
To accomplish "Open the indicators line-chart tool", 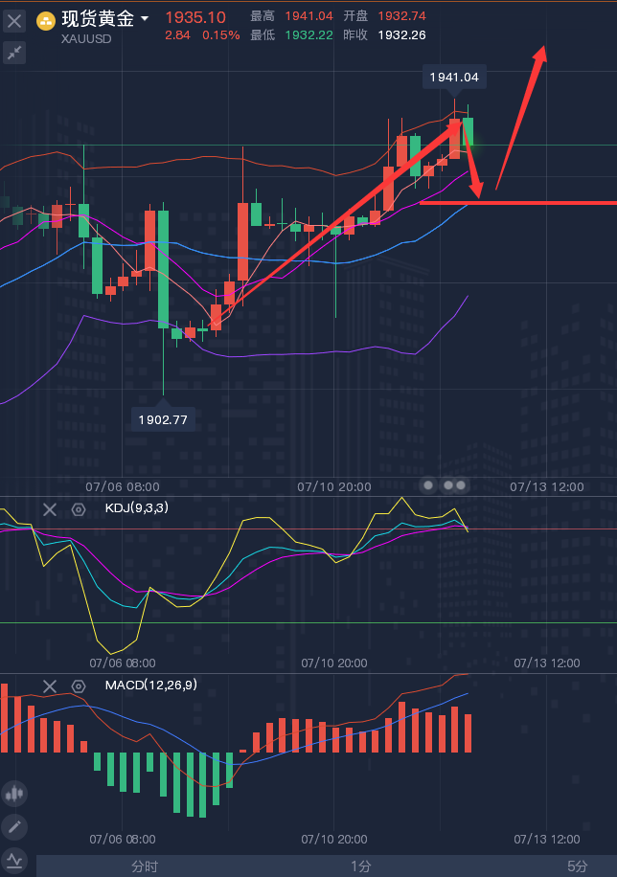I will (x=14, y=859).
